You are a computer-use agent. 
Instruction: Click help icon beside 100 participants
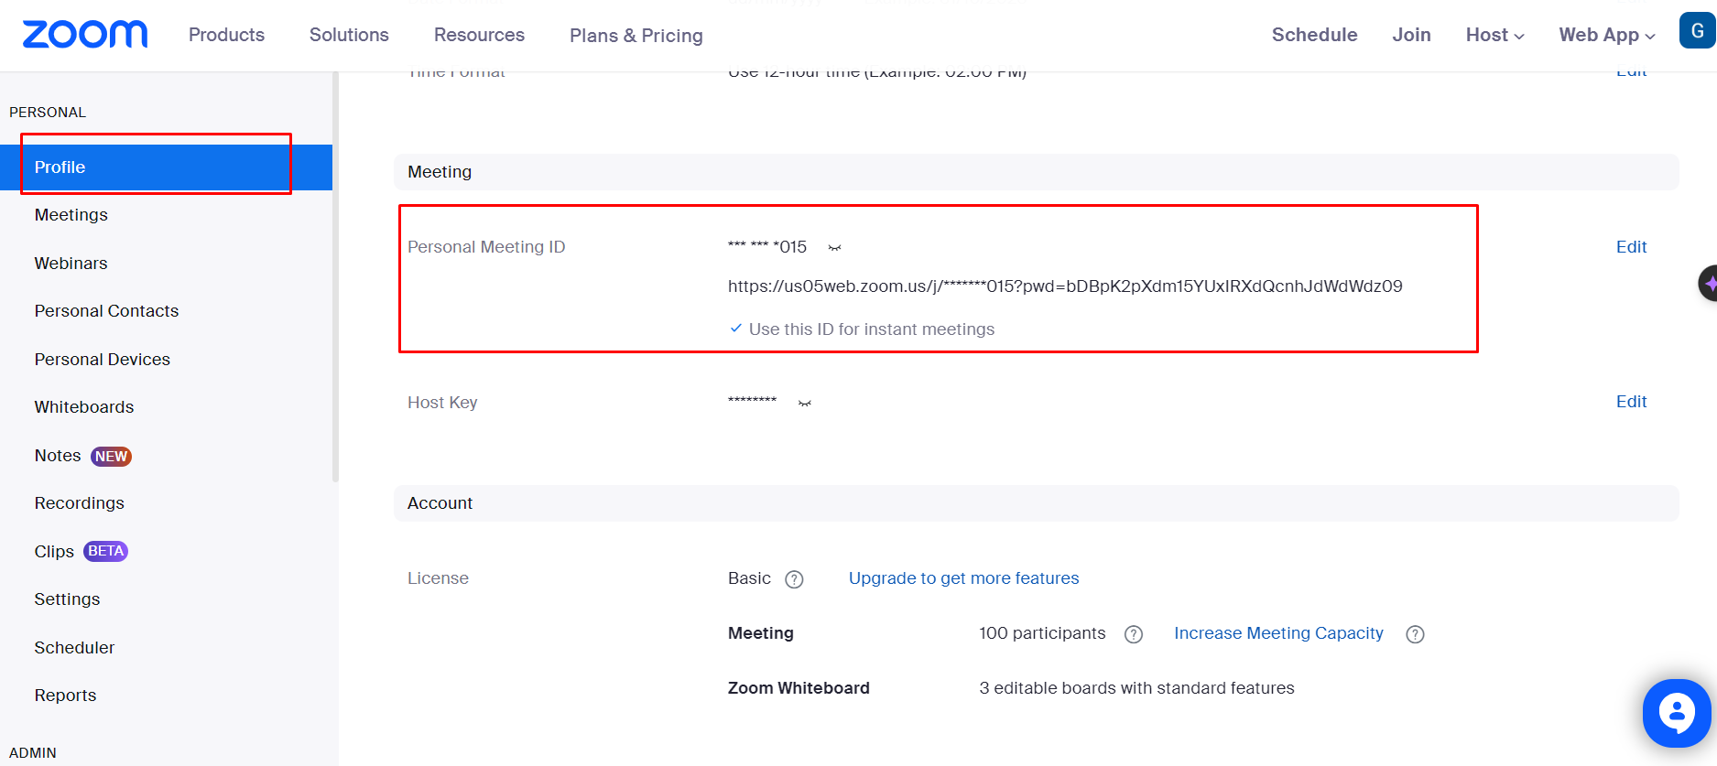[1134, 634]
